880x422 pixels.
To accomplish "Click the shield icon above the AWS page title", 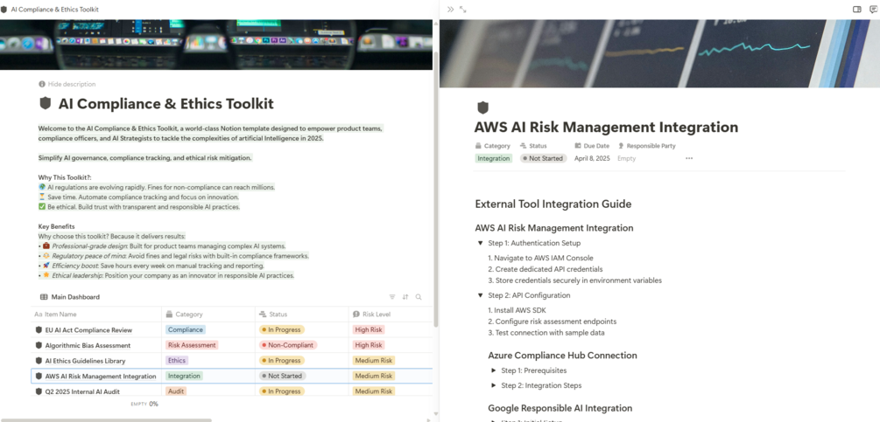I will click(482, 107).
